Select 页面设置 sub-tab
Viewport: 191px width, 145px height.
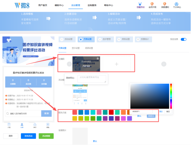click(62, 48)
